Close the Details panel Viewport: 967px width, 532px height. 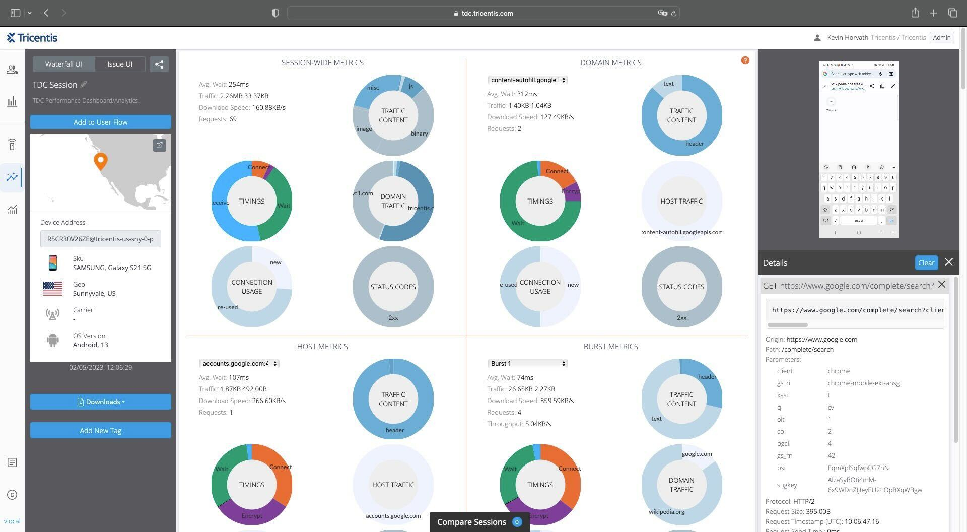(949, 262)
